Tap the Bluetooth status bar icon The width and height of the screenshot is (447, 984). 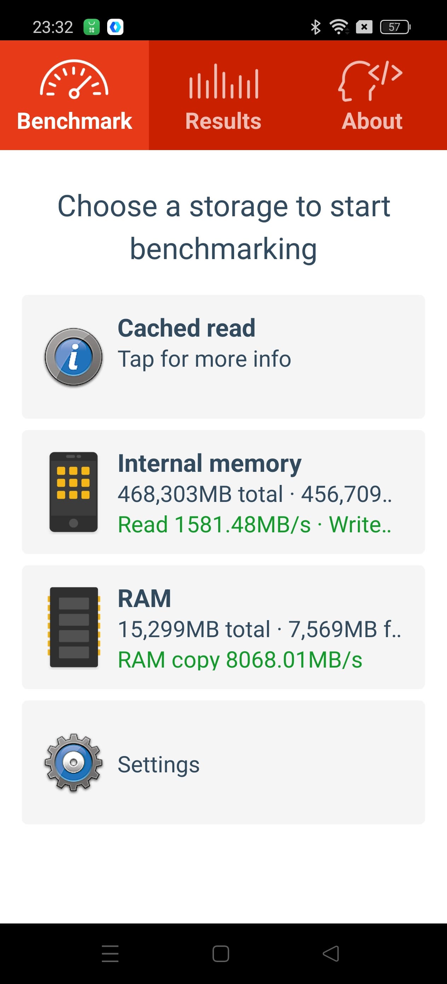[x=315, y=27]
